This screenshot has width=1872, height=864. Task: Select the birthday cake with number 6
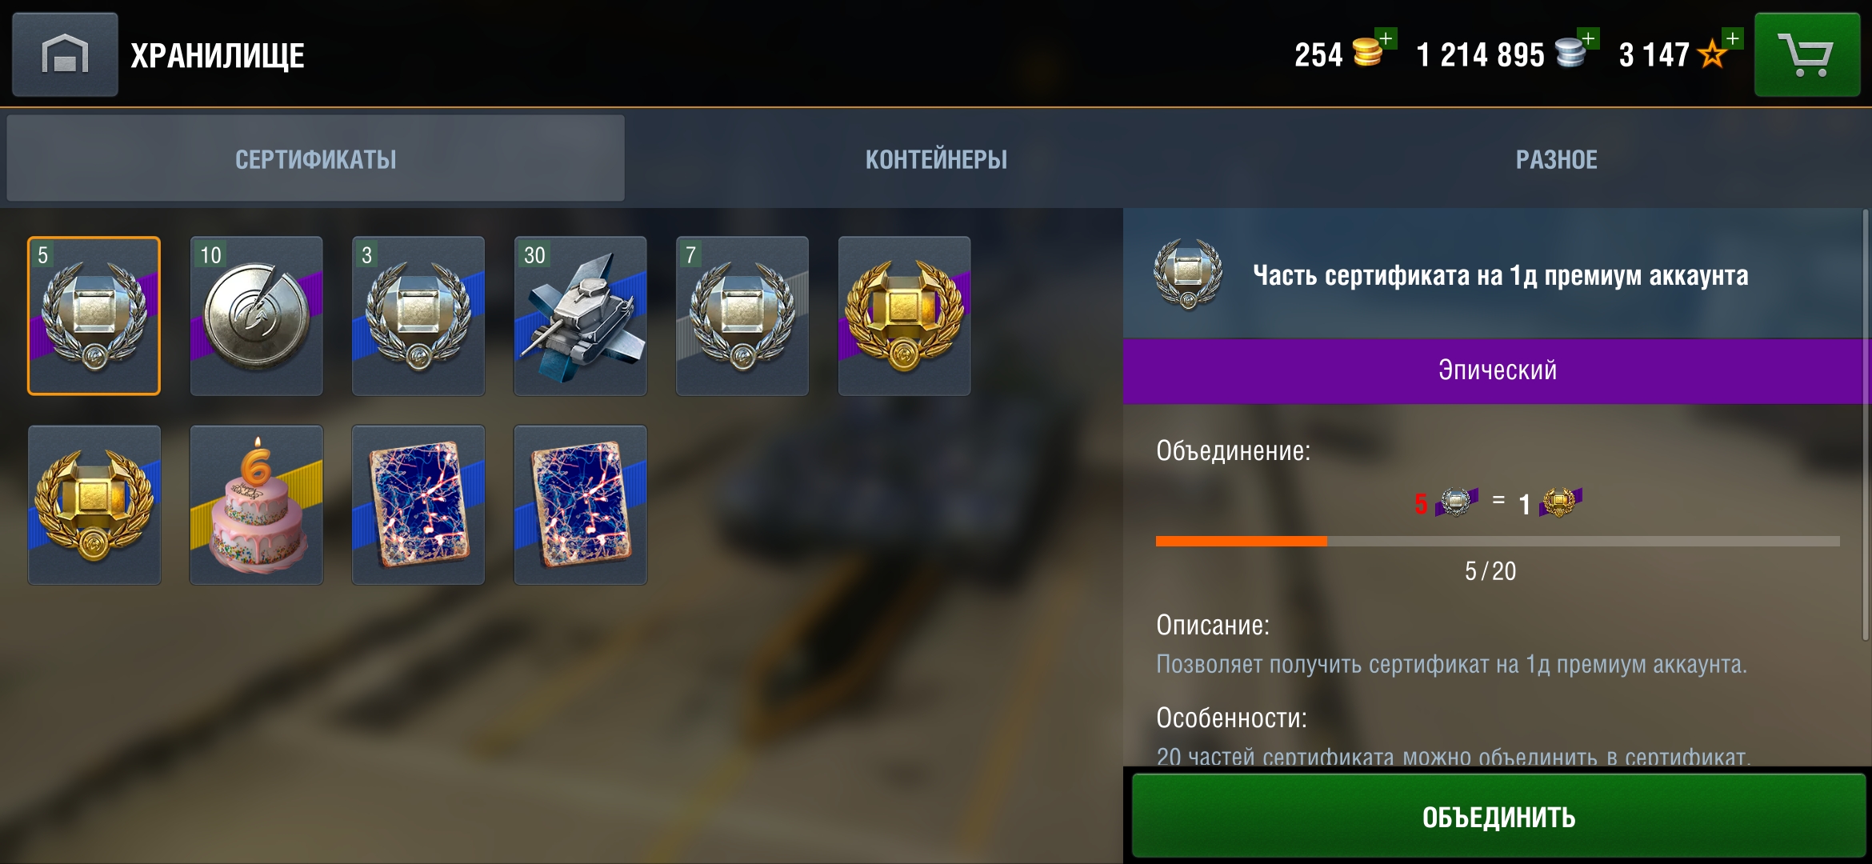pos(256,505)
